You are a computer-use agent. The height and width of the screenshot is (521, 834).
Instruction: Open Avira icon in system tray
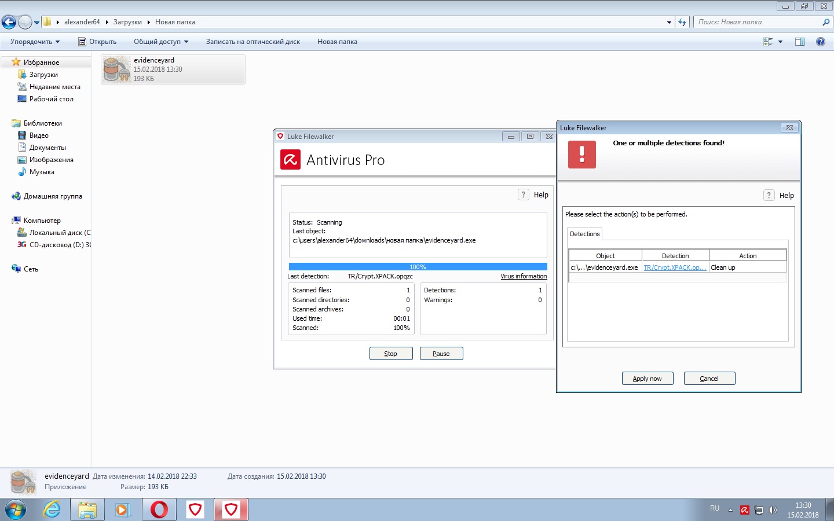pos(745,510)
